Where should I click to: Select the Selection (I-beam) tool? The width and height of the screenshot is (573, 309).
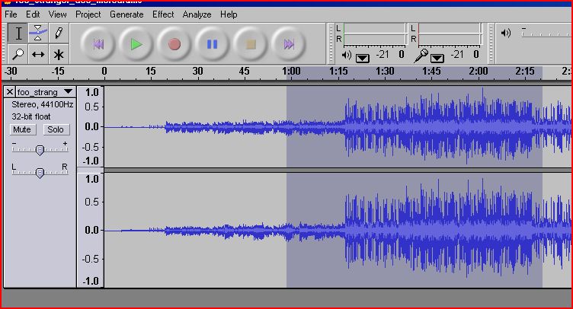pos(18,33)
